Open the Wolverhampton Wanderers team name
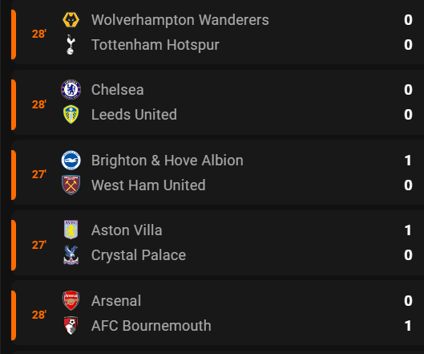424x354 pixels. point(180,20)
